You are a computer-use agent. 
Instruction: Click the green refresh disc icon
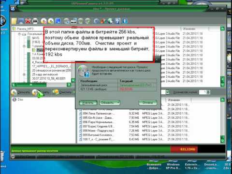tap(88, 21)
